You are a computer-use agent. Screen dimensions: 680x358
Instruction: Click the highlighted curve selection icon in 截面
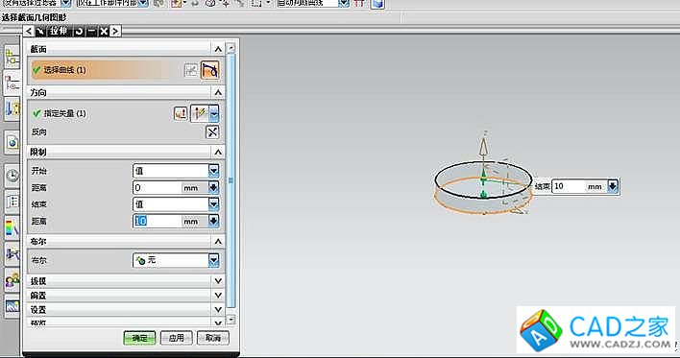pos(210,70)
